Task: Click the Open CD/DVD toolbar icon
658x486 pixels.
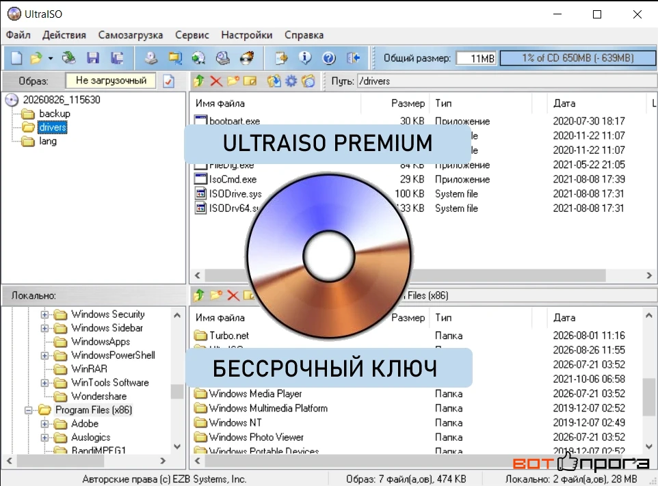Action: (69, 58)
